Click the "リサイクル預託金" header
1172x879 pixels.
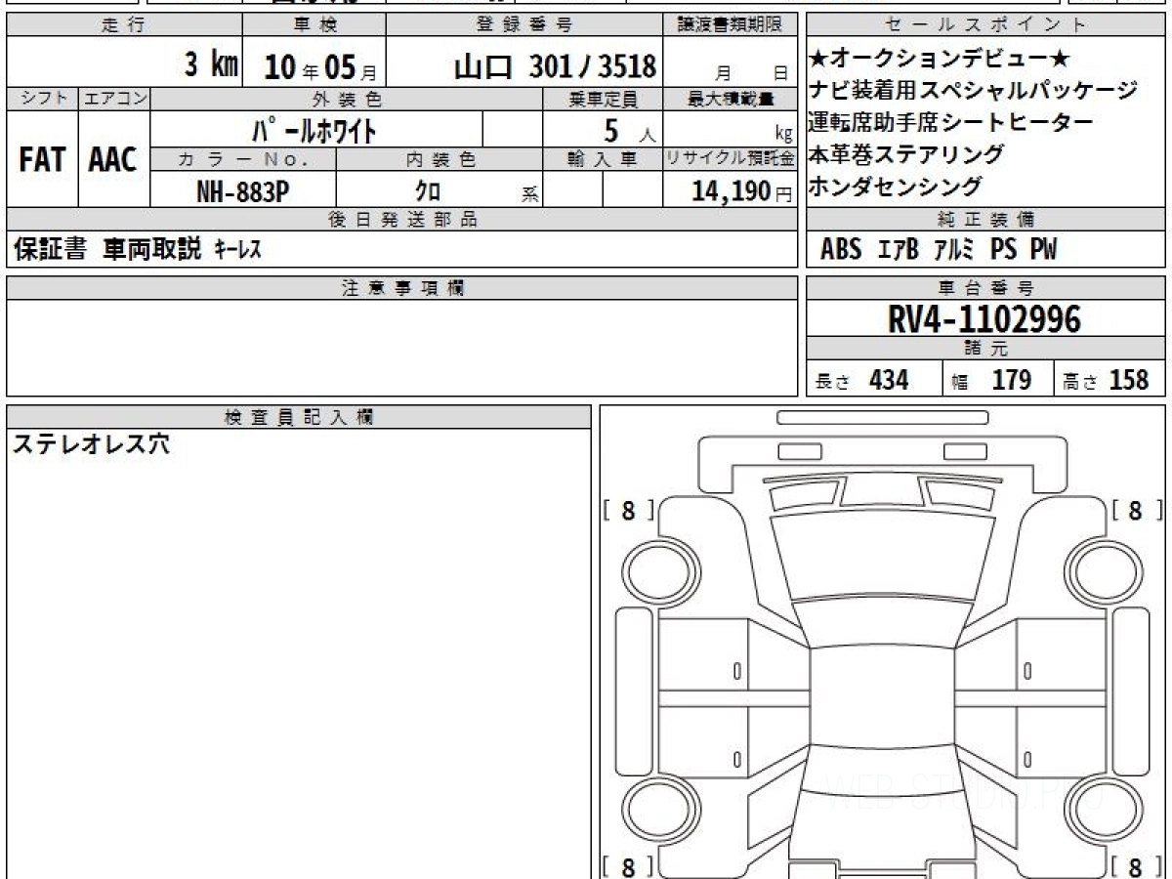tap(731, 159)
